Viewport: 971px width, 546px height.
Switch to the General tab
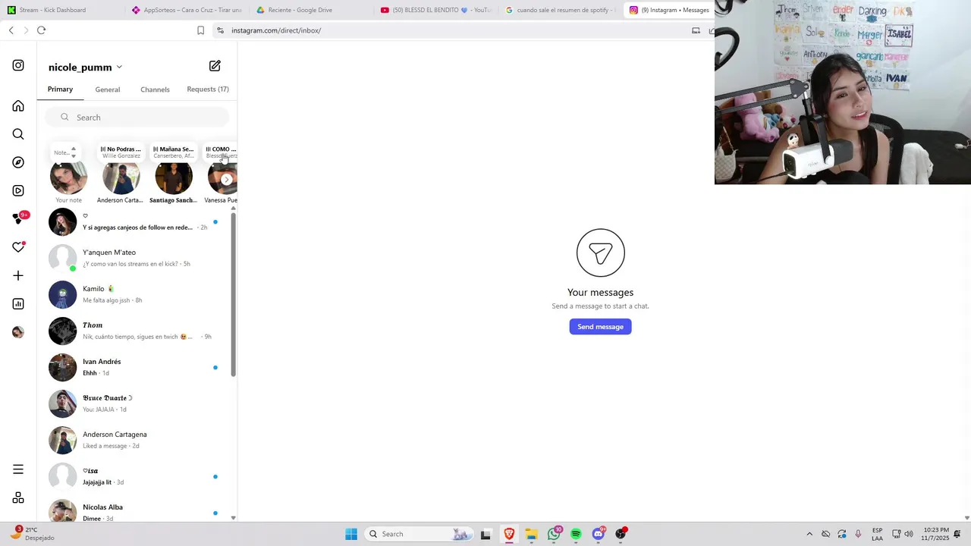[108, 89]
